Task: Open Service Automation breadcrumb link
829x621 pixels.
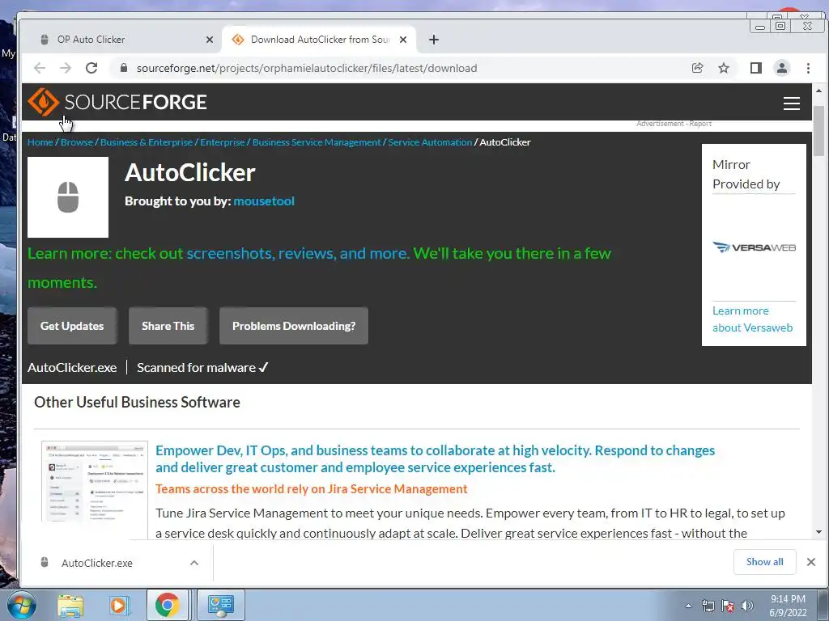Action: (430, 142)
